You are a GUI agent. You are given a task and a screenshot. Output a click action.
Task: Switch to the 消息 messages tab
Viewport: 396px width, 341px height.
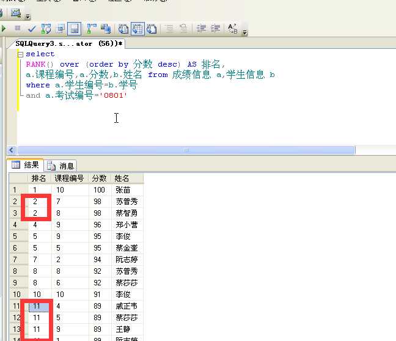[61, 166]
